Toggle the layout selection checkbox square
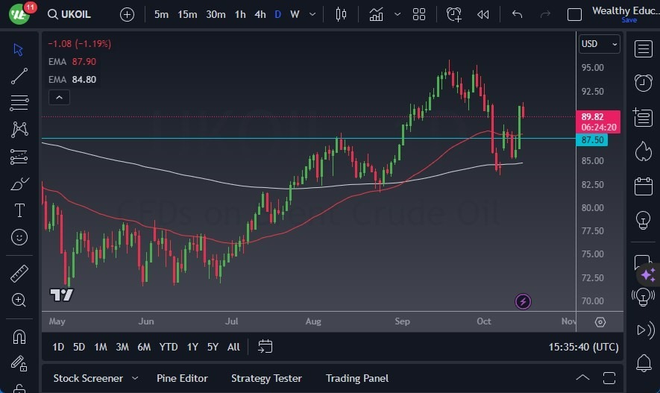This screenshot has height=393, width=660. click(x=574, y=14)
